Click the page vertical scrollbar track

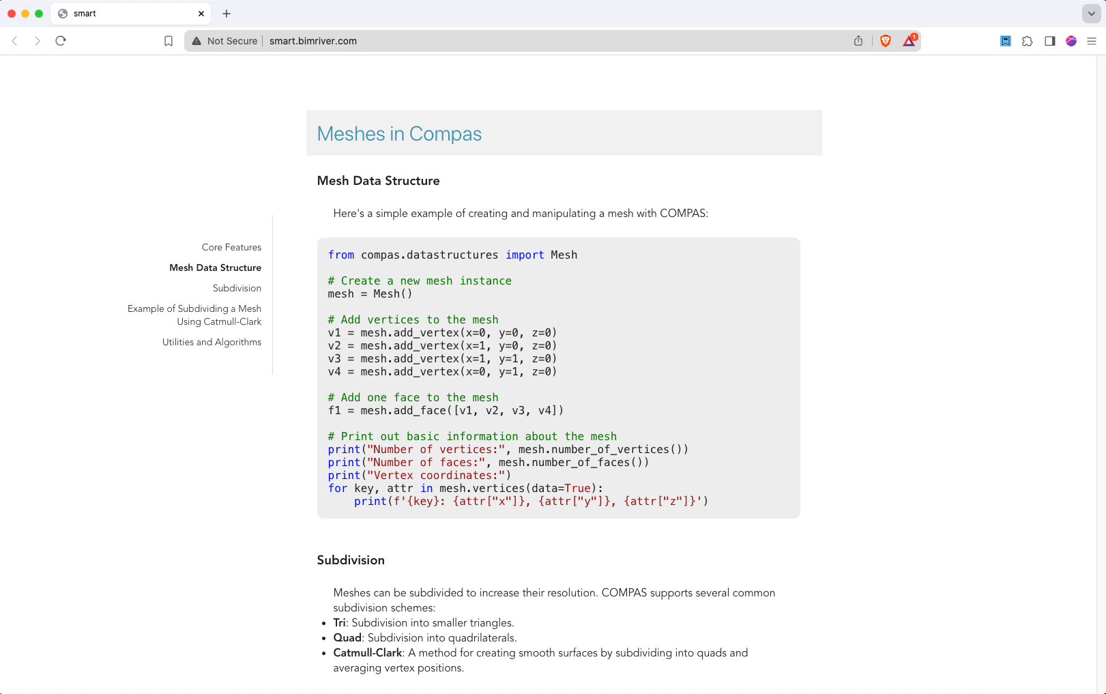tap(1101, 374)
